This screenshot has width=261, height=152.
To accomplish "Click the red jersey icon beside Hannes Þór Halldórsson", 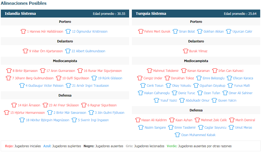I will point(23,31).
